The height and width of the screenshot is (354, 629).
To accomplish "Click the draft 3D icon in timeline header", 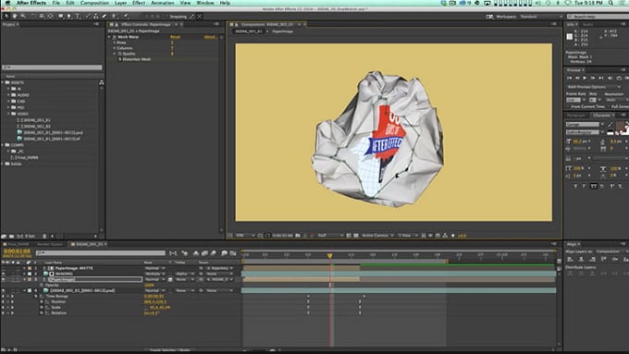I will (185, 253).
